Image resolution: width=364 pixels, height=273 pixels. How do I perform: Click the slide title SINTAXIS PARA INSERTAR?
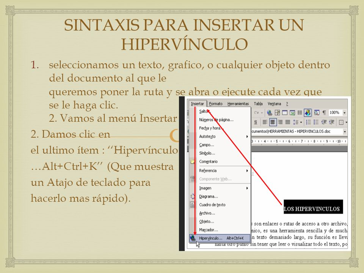pos(184,35)
